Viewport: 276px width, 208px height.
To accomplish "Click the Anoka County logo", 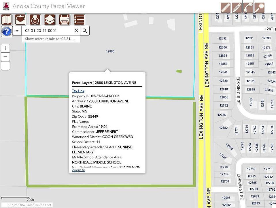I will pyautogui.click(x=6, y=6).
